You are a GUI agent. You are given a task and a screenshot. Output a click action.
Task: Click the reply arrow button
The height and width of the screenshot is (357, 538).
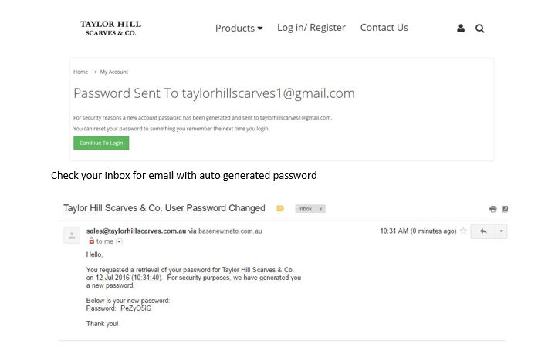coord(483,231)
